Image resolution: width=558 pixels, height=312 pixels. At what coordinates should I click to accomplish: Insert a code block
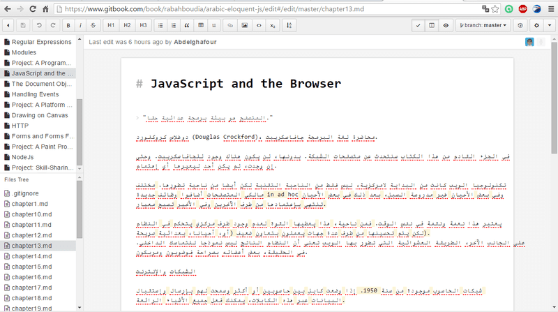(259, 25)
